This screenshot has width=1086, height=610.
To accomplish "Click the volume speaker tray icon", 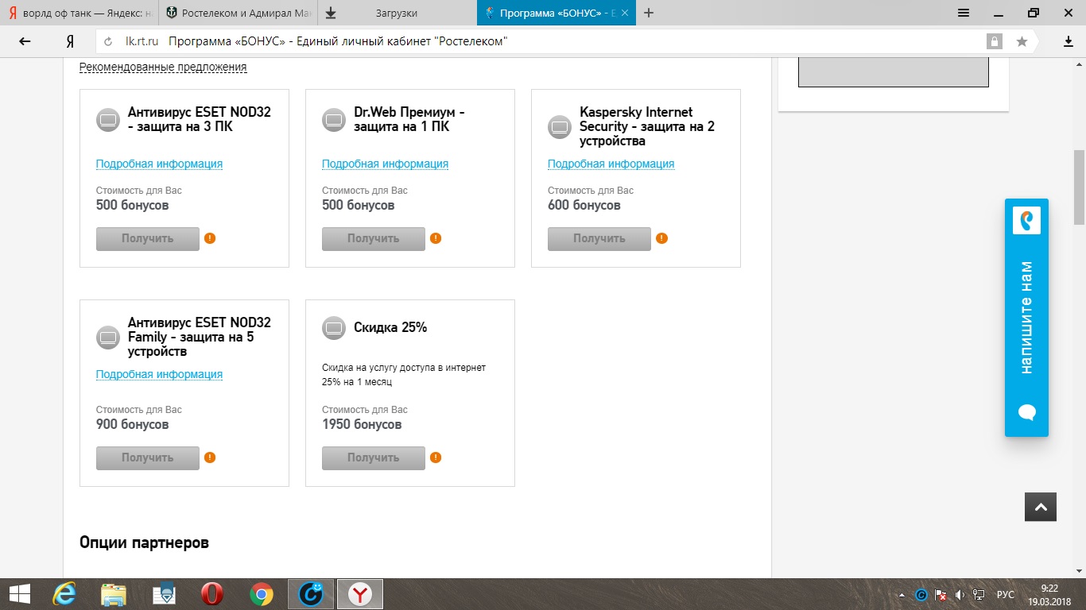I will pos(960,594).
